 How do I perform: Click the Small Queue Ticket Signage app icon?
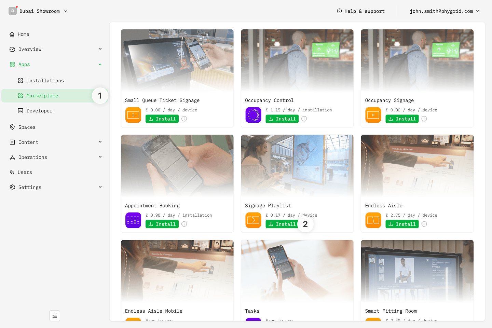click(x=133, y=115)
